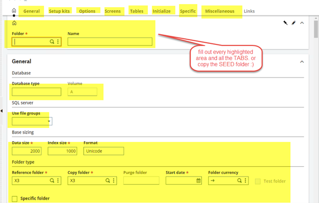
Task: Click the Base sizing subsection label
Action: click(x=23, y=132)
